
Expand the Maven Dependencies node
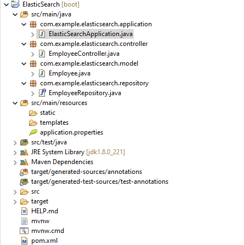coord(15,162)
